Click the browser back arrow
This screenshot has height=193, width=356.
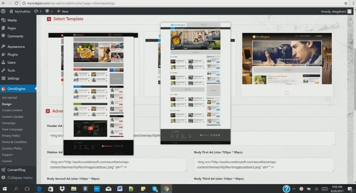pyautogui.click(x=4, y=3)
